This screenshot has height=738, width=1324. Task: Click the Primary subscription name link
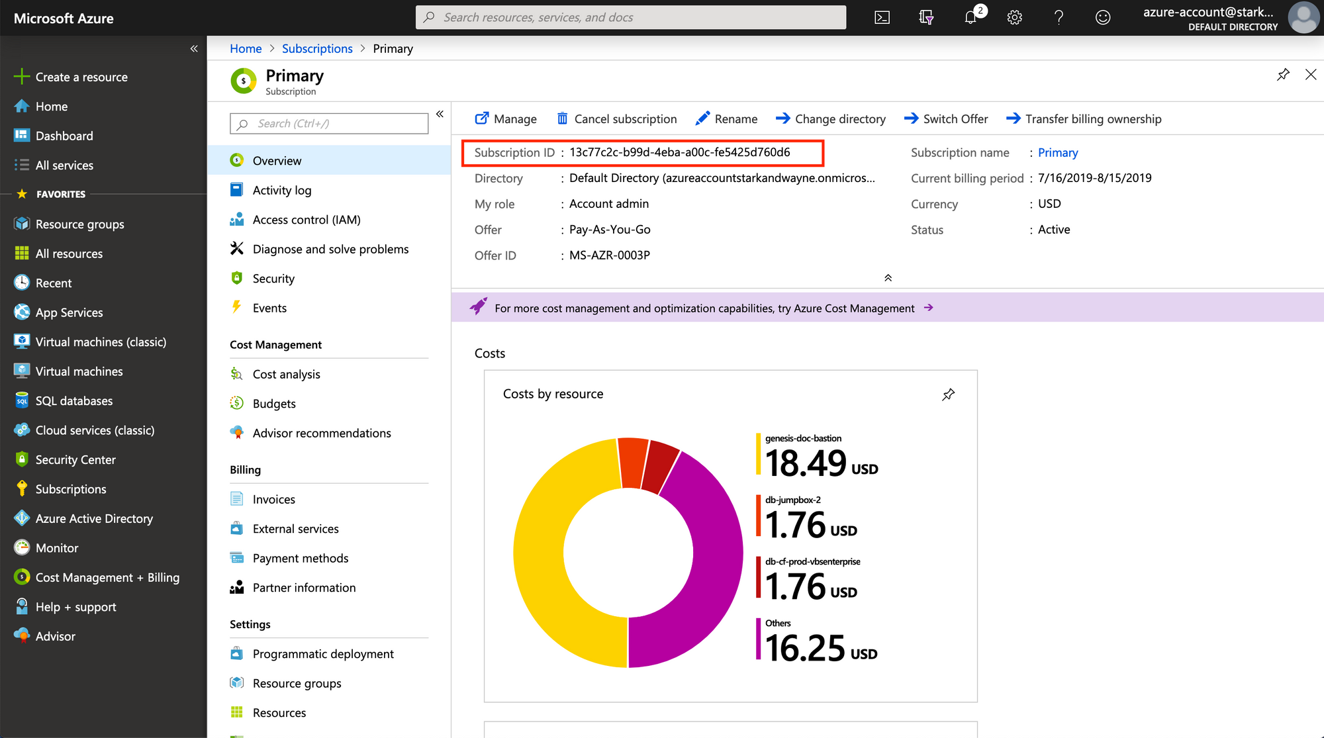coord(1058,152)
